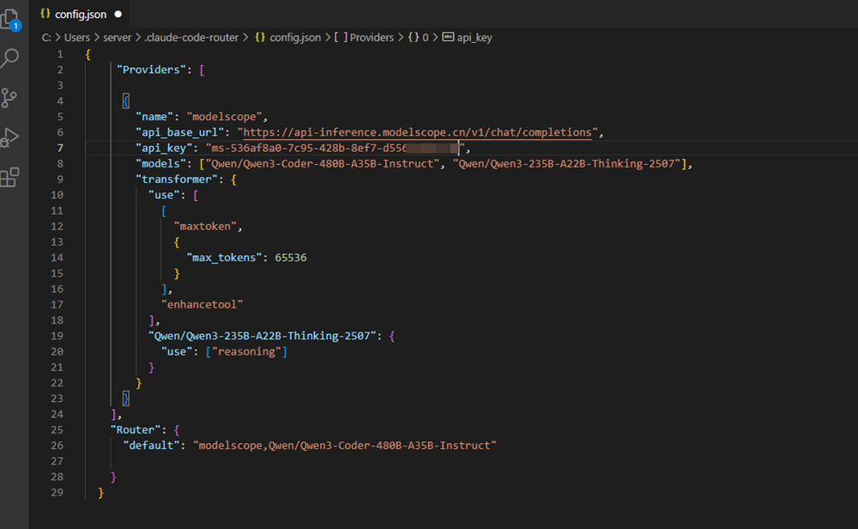Click the closing brace on line 29
The width and height of the screenshot is (858, 529).
click(100, 492)
